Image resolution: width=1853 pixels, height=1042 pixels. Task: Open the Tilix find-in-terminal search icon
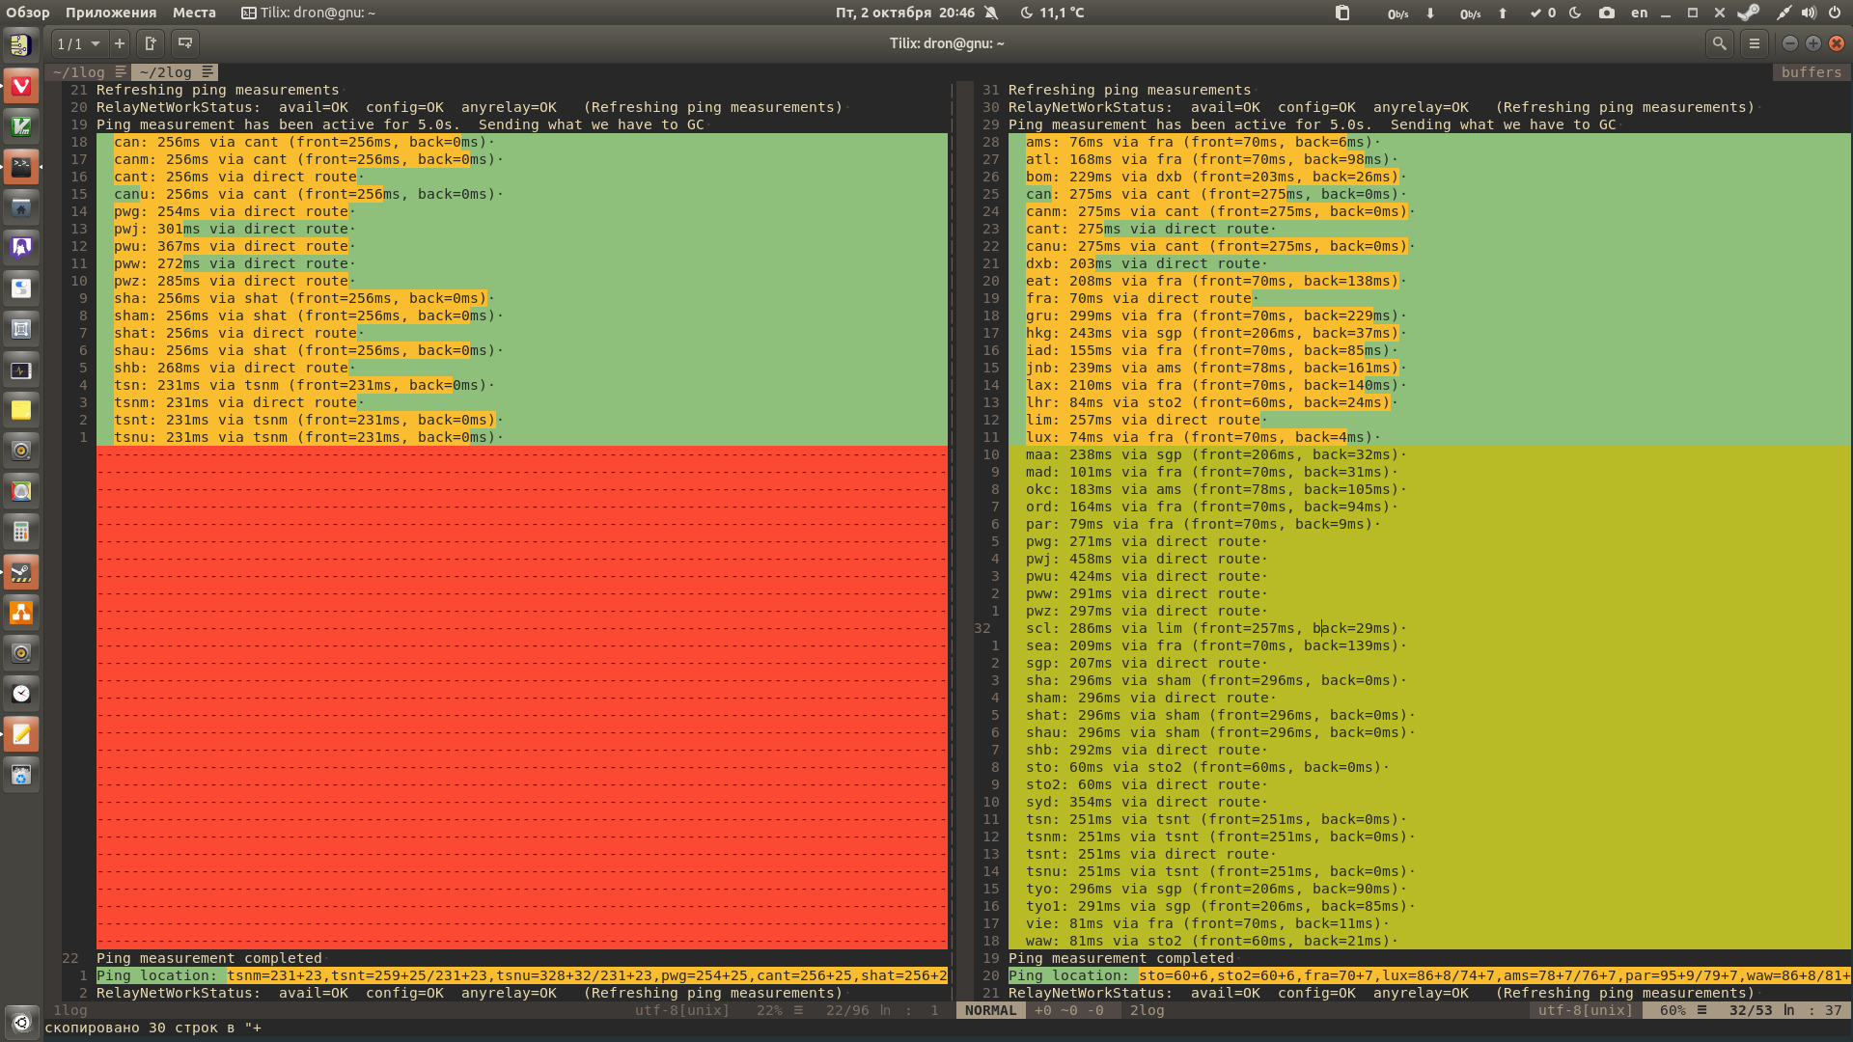1719,43
